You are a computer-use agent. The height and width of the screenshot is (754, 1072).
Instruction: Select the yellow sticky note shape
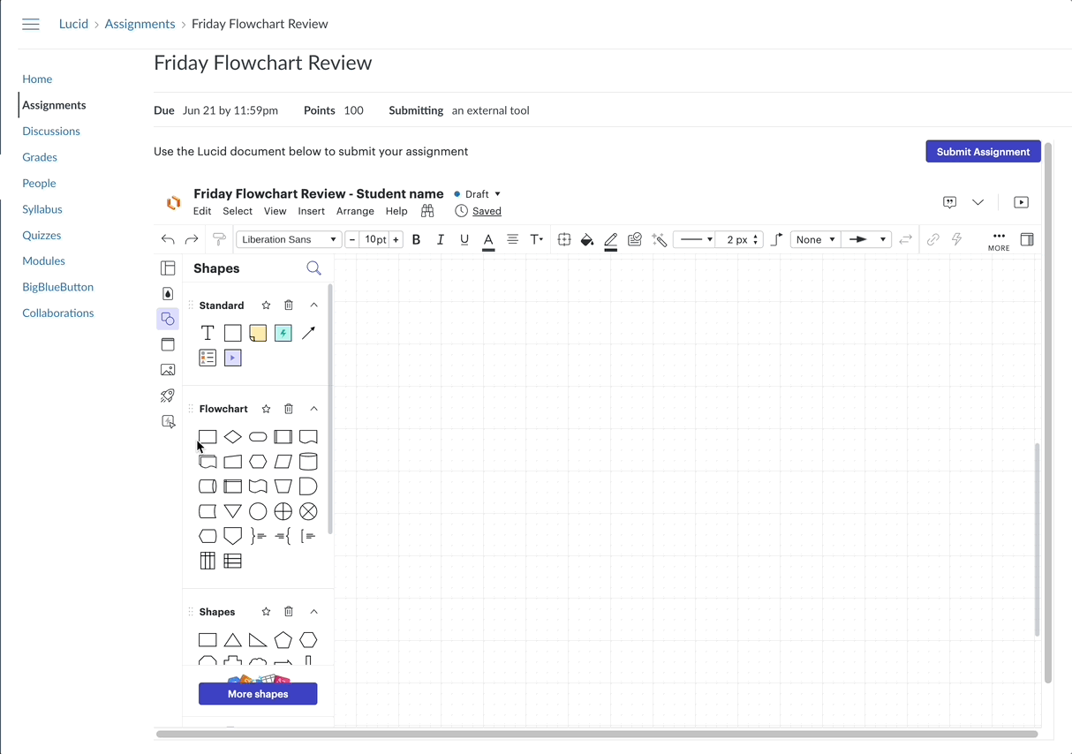tap(258, 333)
